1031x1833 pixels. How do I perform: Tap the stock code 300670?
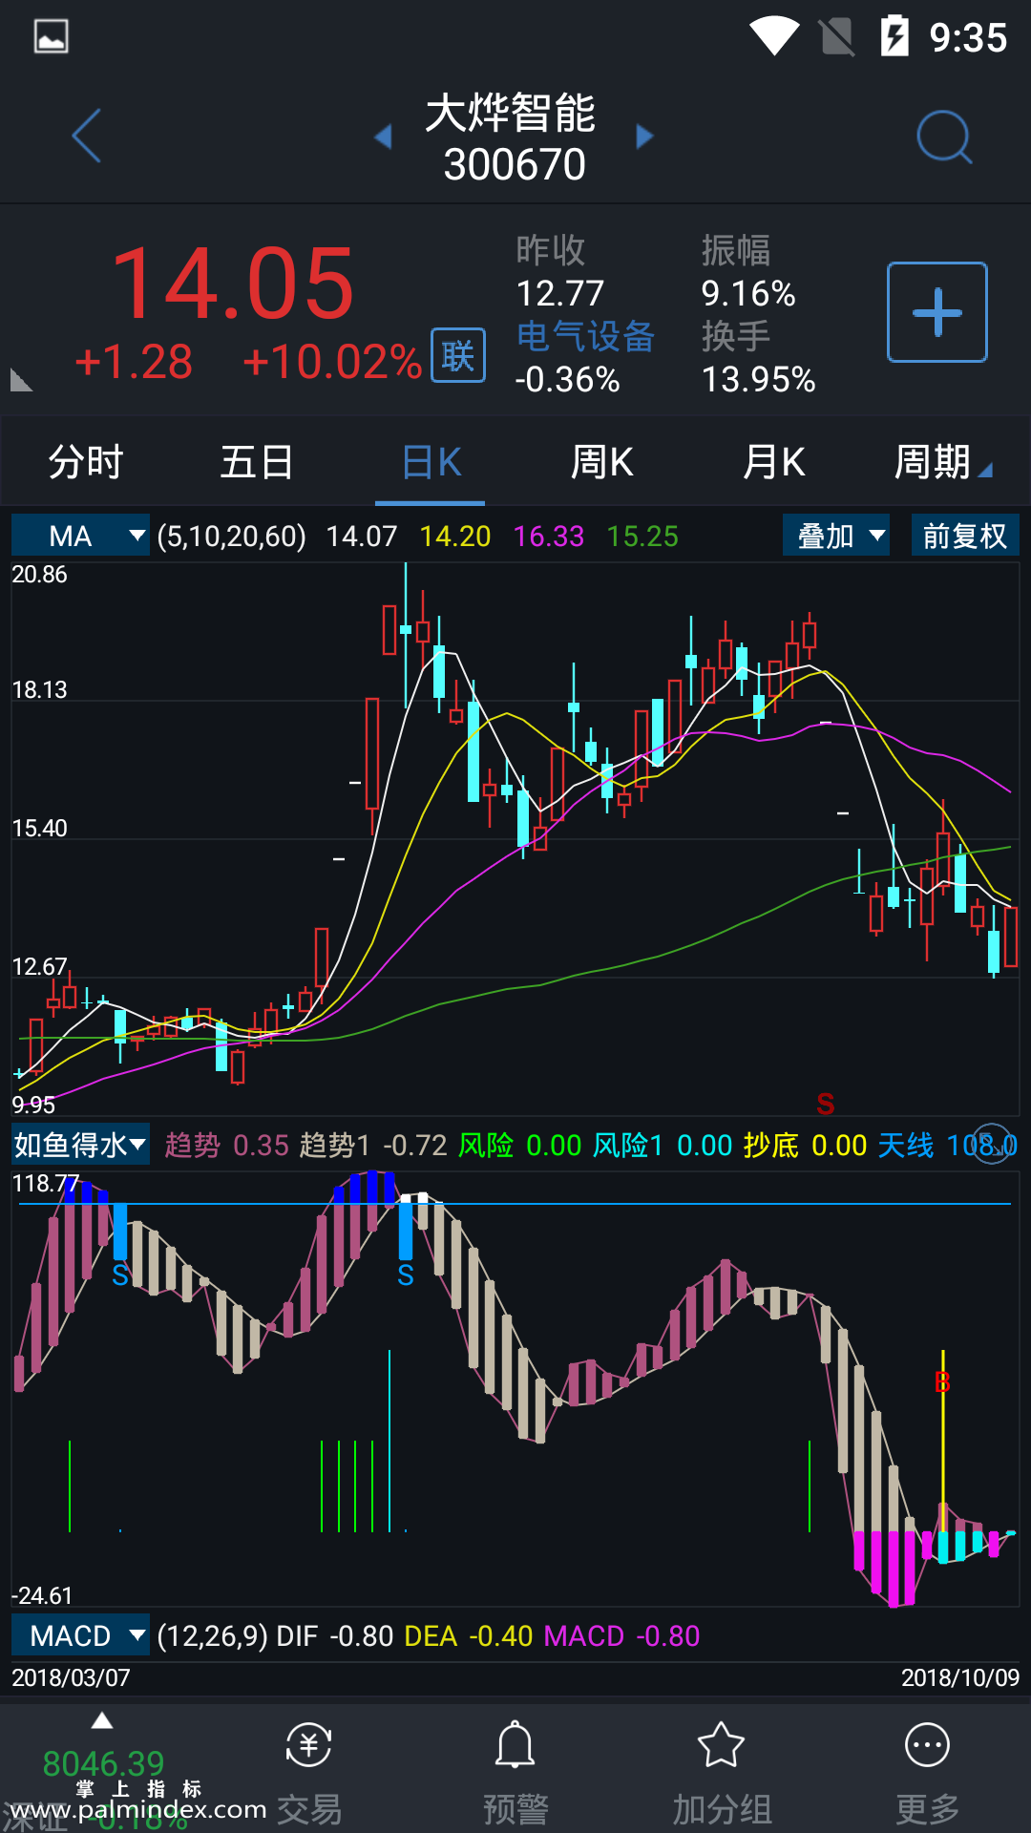[x=515, y=164]
